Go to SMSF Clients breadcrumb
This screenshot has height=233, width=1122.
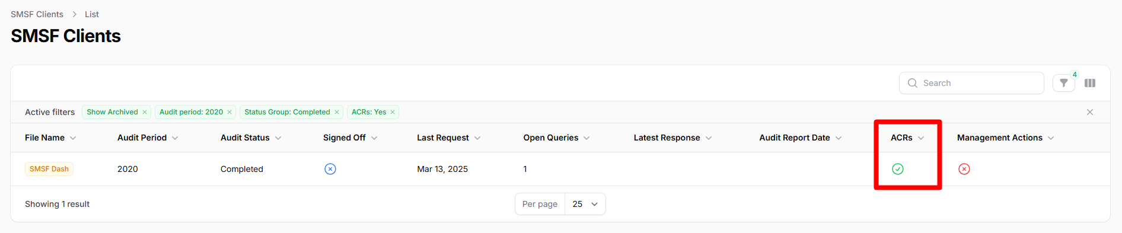coord(37,14)
